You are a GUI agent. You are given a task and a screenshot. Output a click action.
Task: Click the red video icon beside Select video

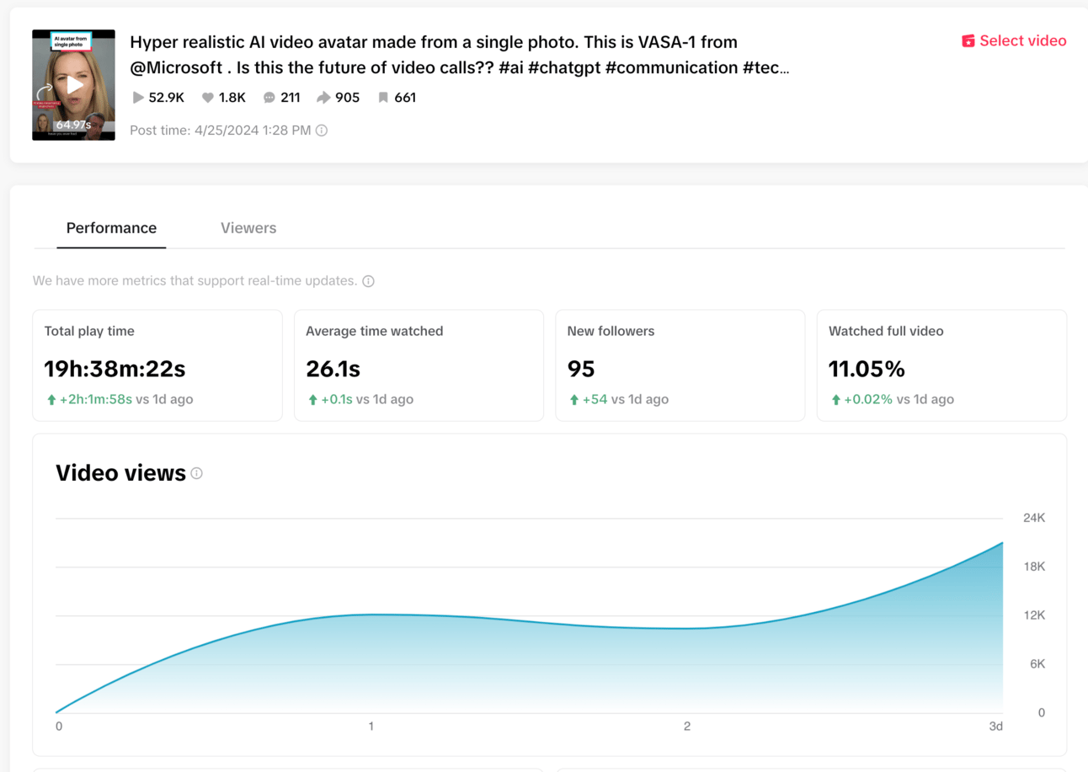968,41
